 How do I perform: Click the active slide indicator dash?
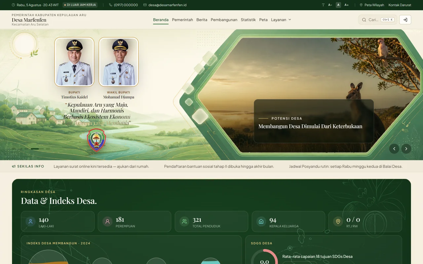pos(35,149)
